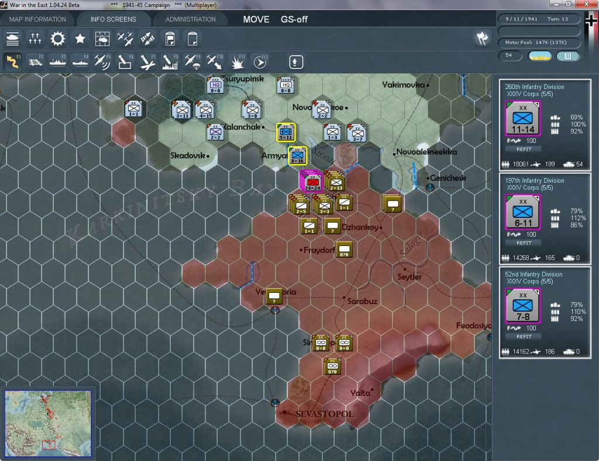Viewport: 599px width, 461px height.
Task: Click the 197th Infantry Division name
Action: [535, 180]
